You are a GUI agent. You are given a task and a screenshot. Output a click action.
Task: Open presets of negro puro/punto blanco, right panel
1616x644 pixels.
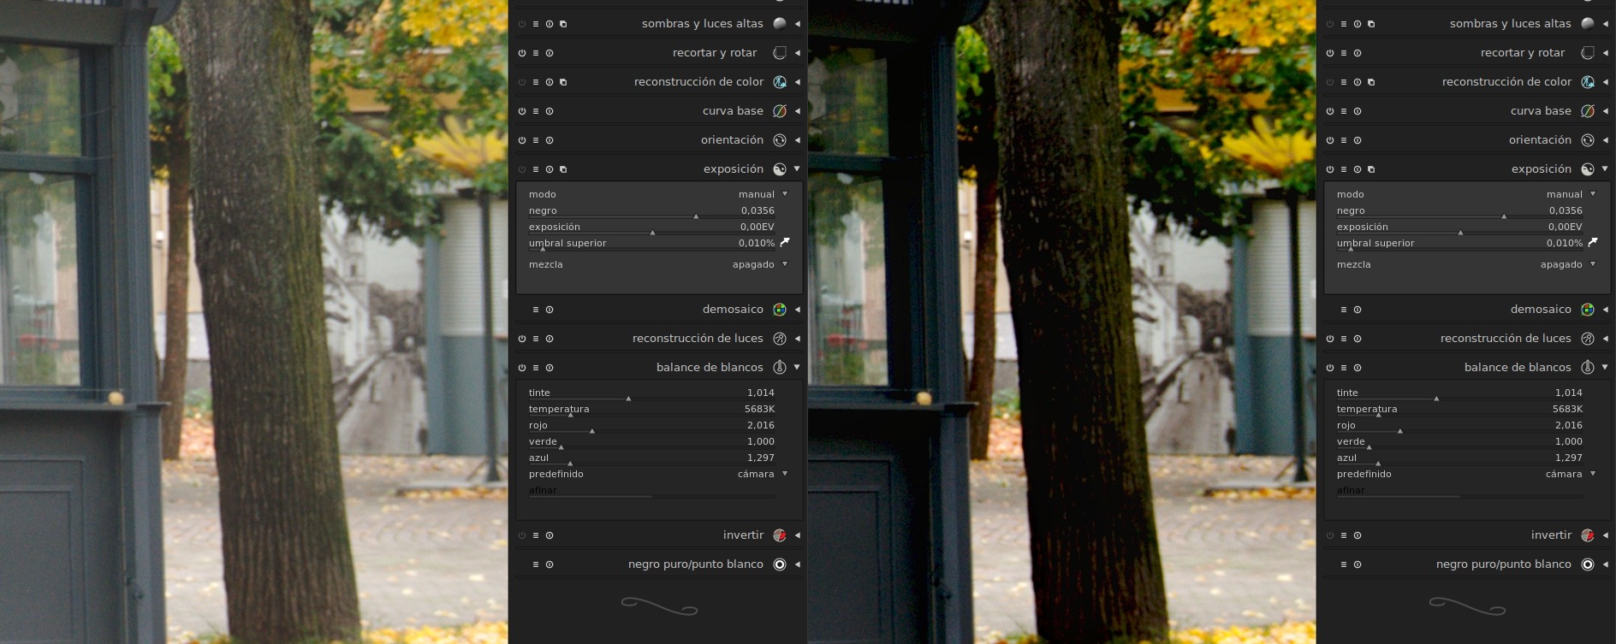[x=1344, y=564]
